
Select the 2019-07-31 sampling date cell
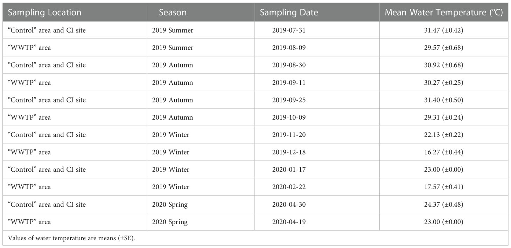[x=289, y=30]
